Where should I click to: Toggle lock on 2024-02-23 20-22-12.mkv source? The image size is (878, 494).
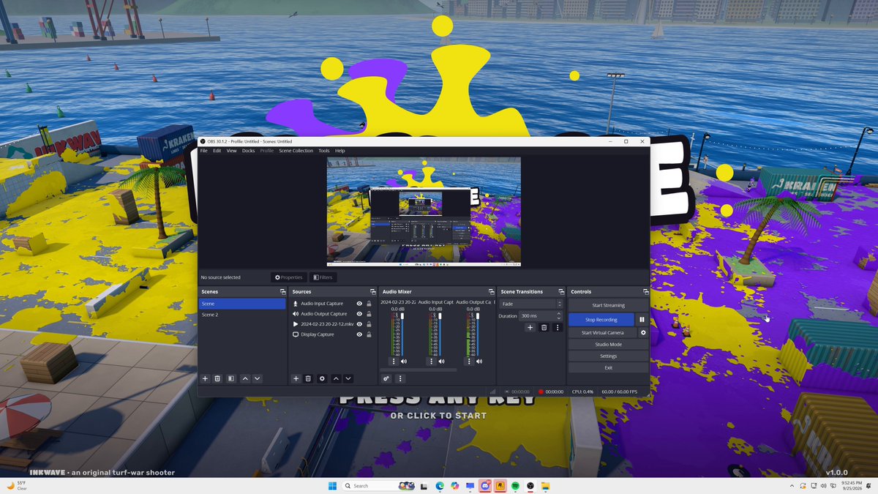(369, 324)
